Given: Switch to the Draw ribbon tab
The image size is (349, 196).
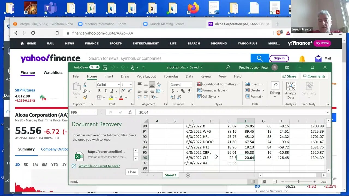Looking at the screenshot, I should tap(125, 76).
